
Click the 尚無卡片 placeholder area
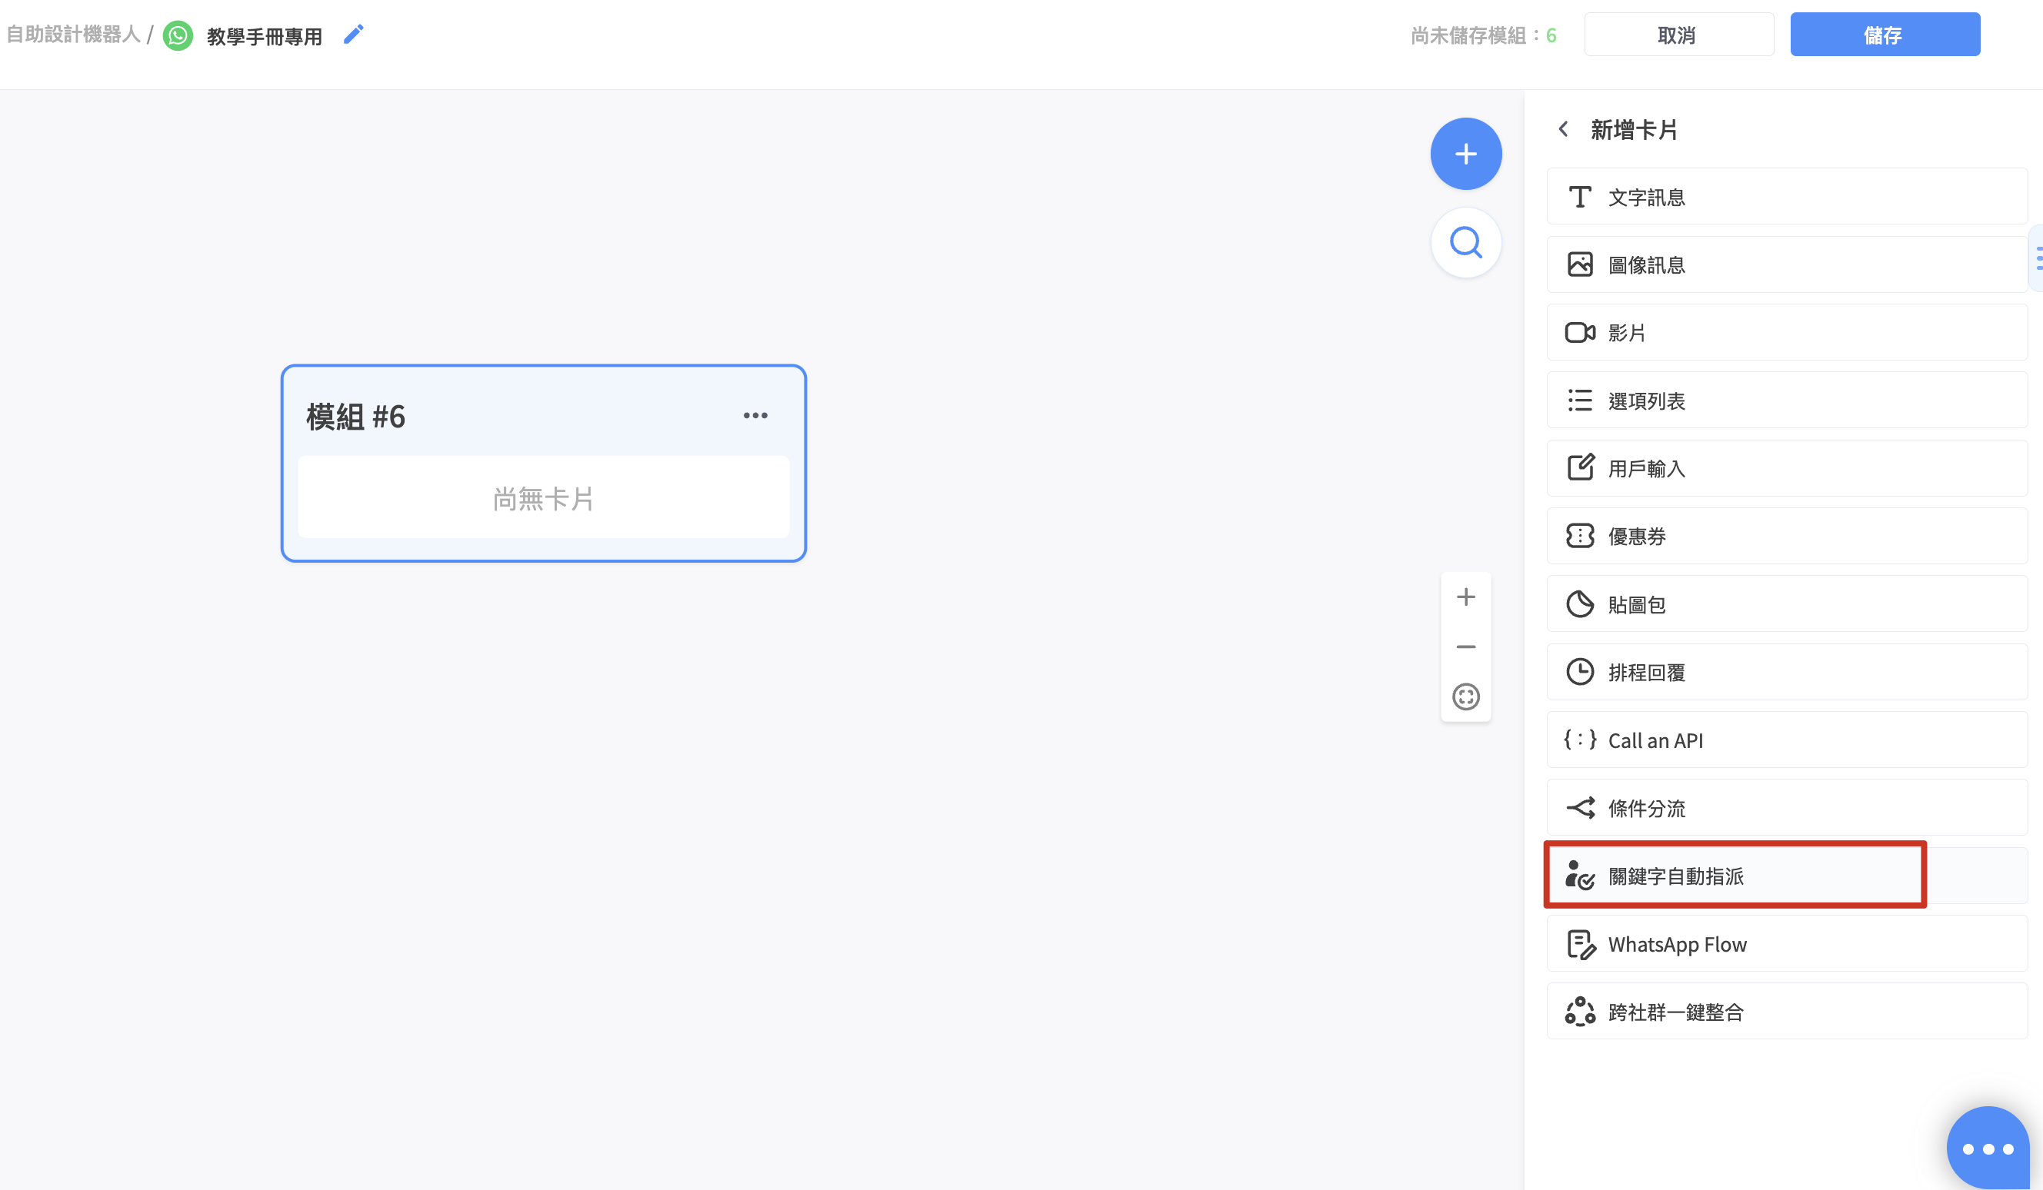click(543, 497)
